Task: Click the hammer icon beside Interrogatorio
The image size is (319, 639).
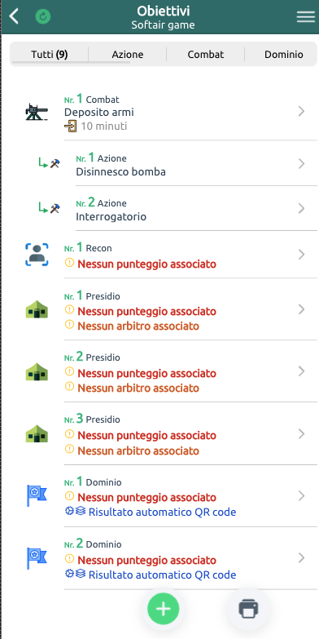Action: tap(55, 209)
